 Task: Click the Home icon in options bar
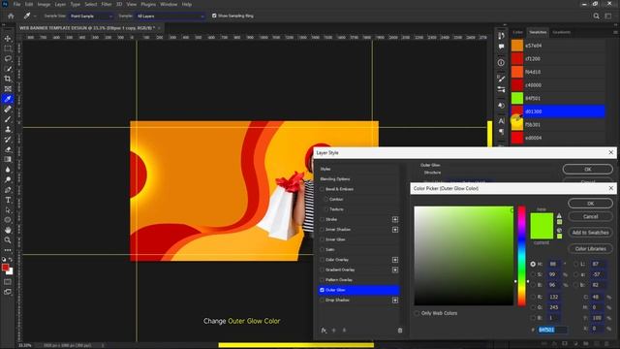pos(11,16)
